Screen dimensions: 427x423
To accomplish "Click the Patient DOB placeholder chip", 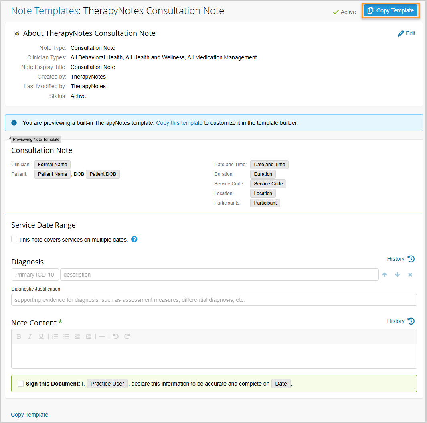I will pyautogui.click(x=103, y=174).
